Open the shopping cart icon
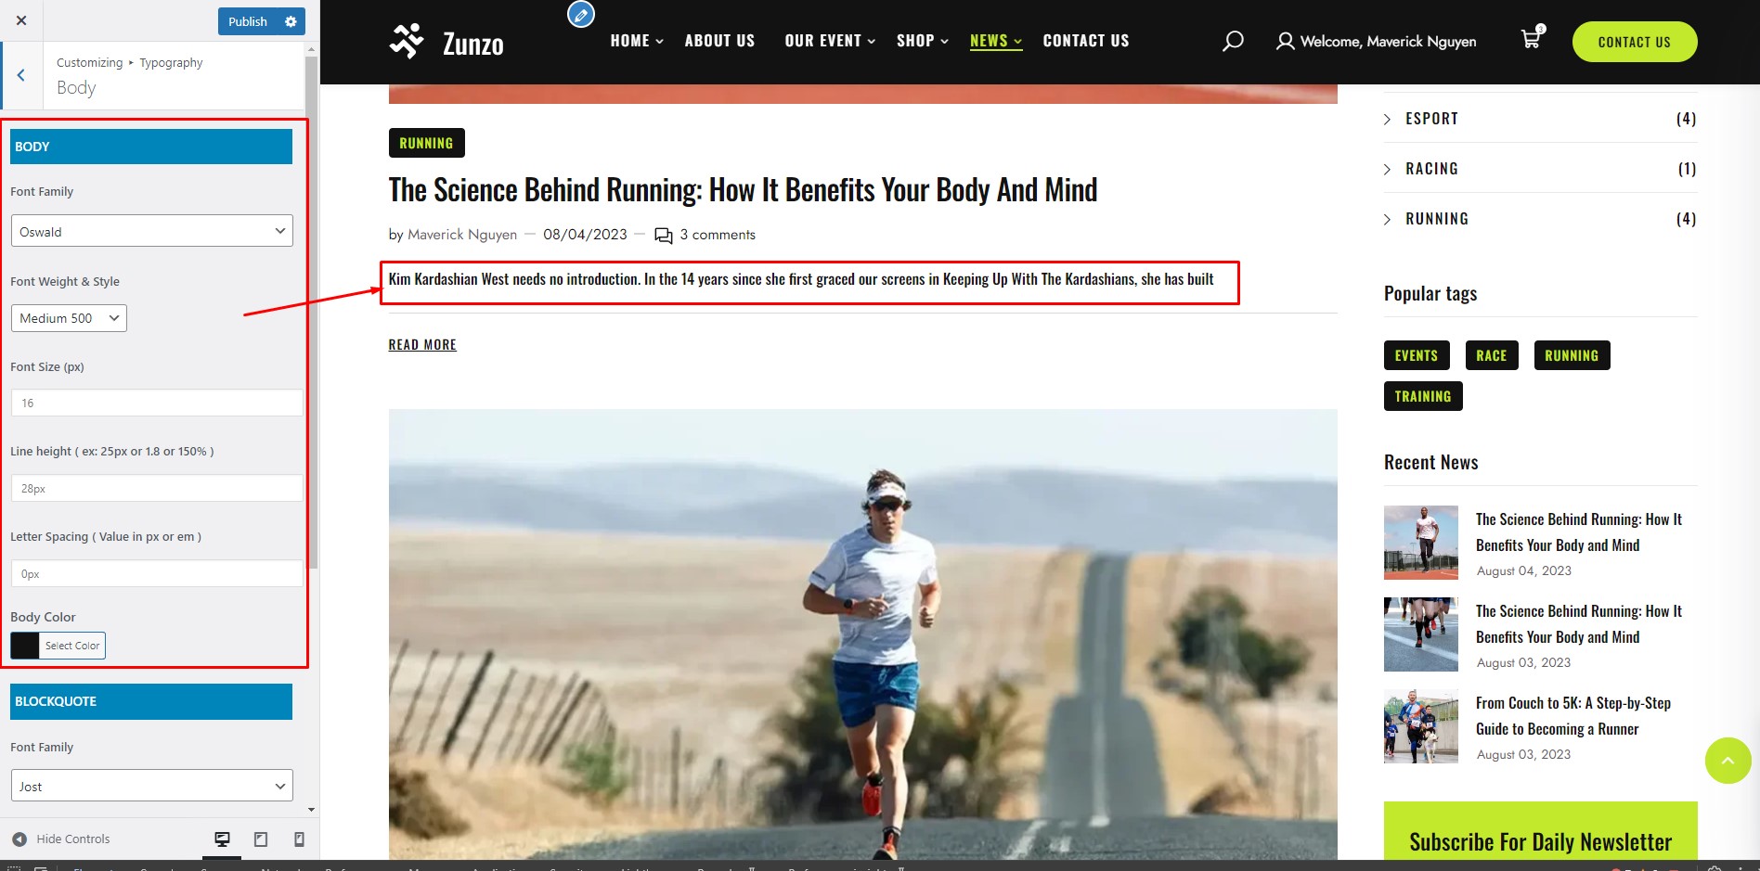 coord(1532,38)
